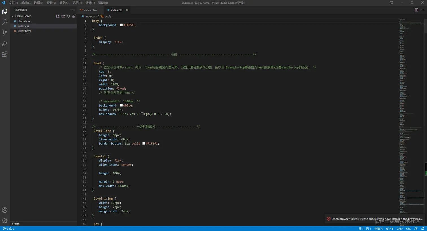Click the "display: flex;" text under .index
Image resolution: width=427 pixels, height=231 pixels.
pos(111,42)
